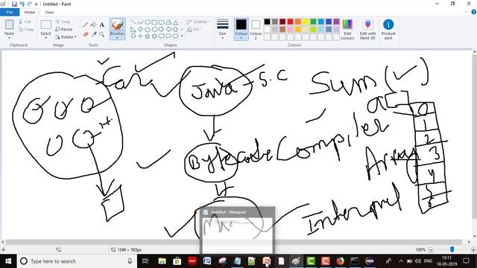This screenshot has height=268, width=477.
Task: Click the zoom in plus button
Action: click(x=473, y=250)
